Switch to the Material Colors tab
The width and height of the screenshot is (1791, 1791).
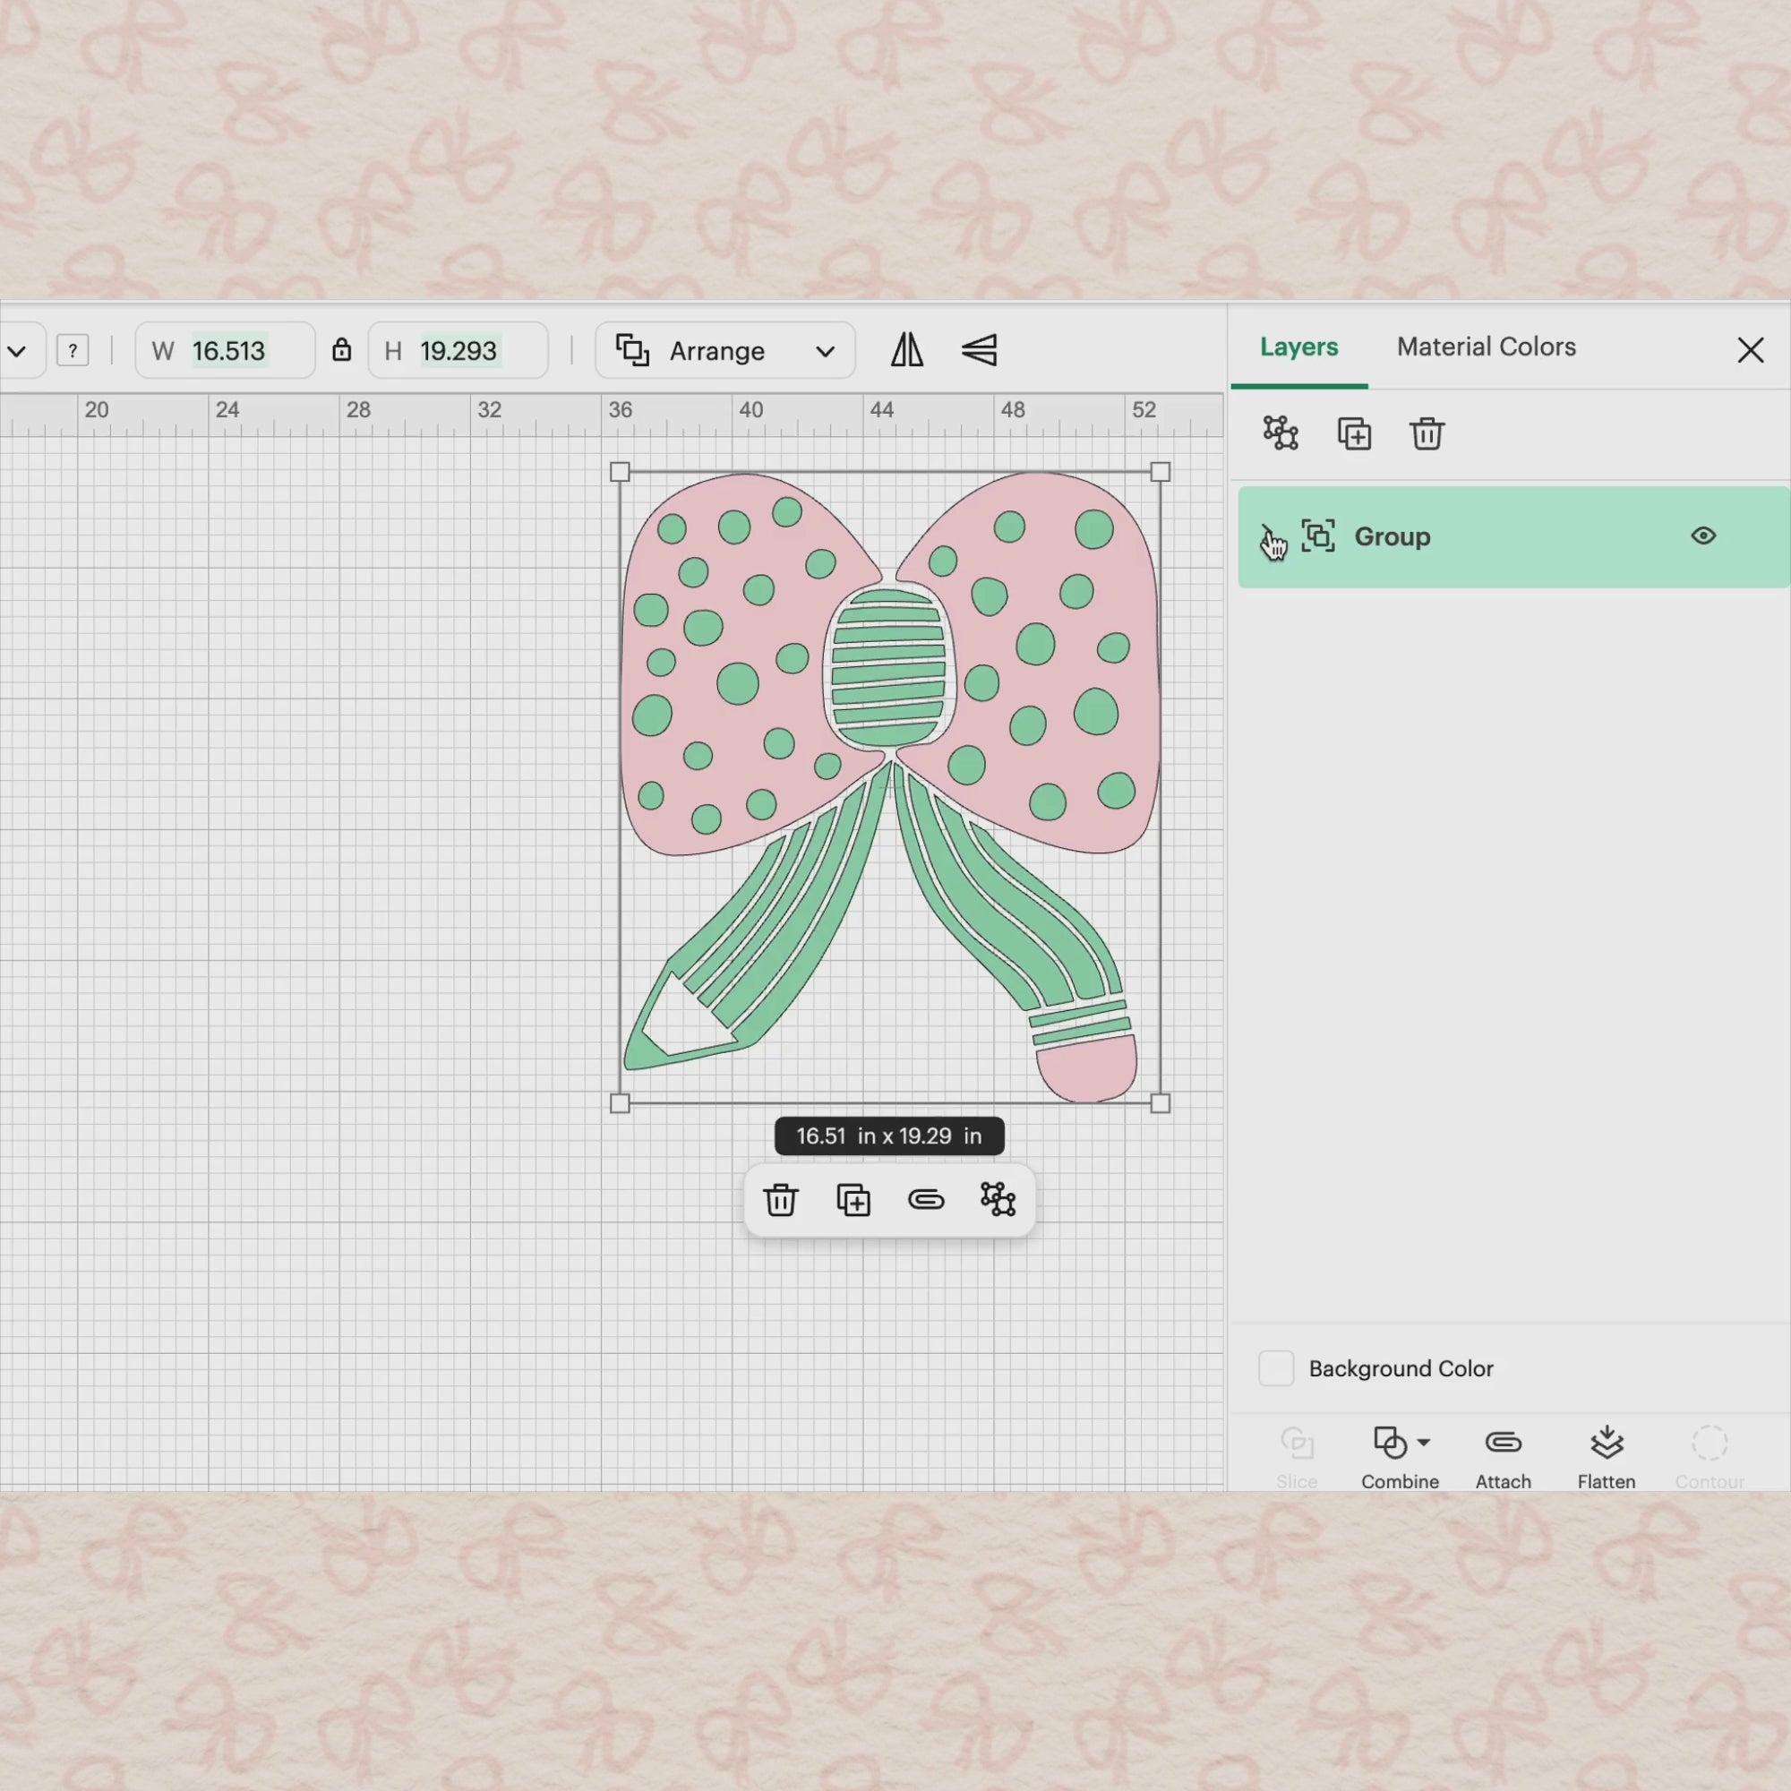[x=1486, y=347]
